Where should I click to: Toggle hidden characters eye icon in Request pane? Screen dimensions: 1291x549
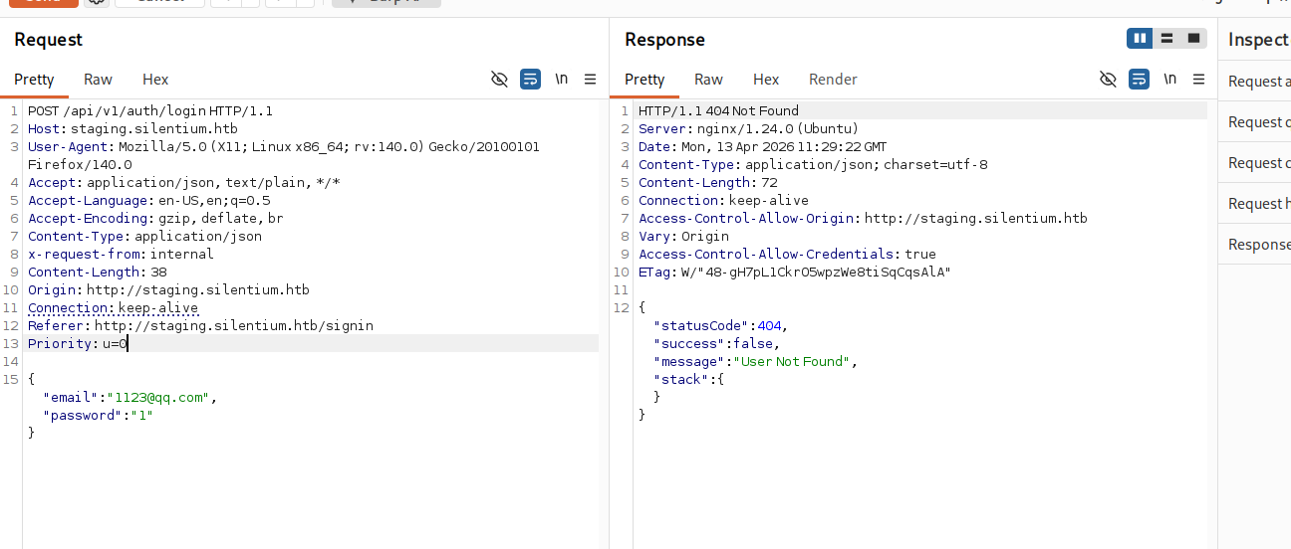(x=500, y=80)
